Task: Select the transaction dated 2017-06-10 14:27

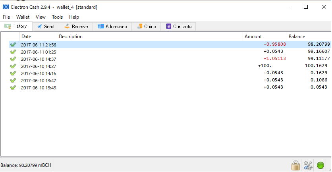Action: (170, 66)
